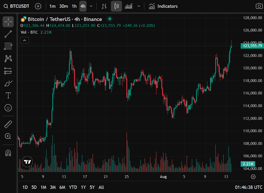Select the brush drawing tool
Viewport: 264px width, 193px height.
click(8, 83)
